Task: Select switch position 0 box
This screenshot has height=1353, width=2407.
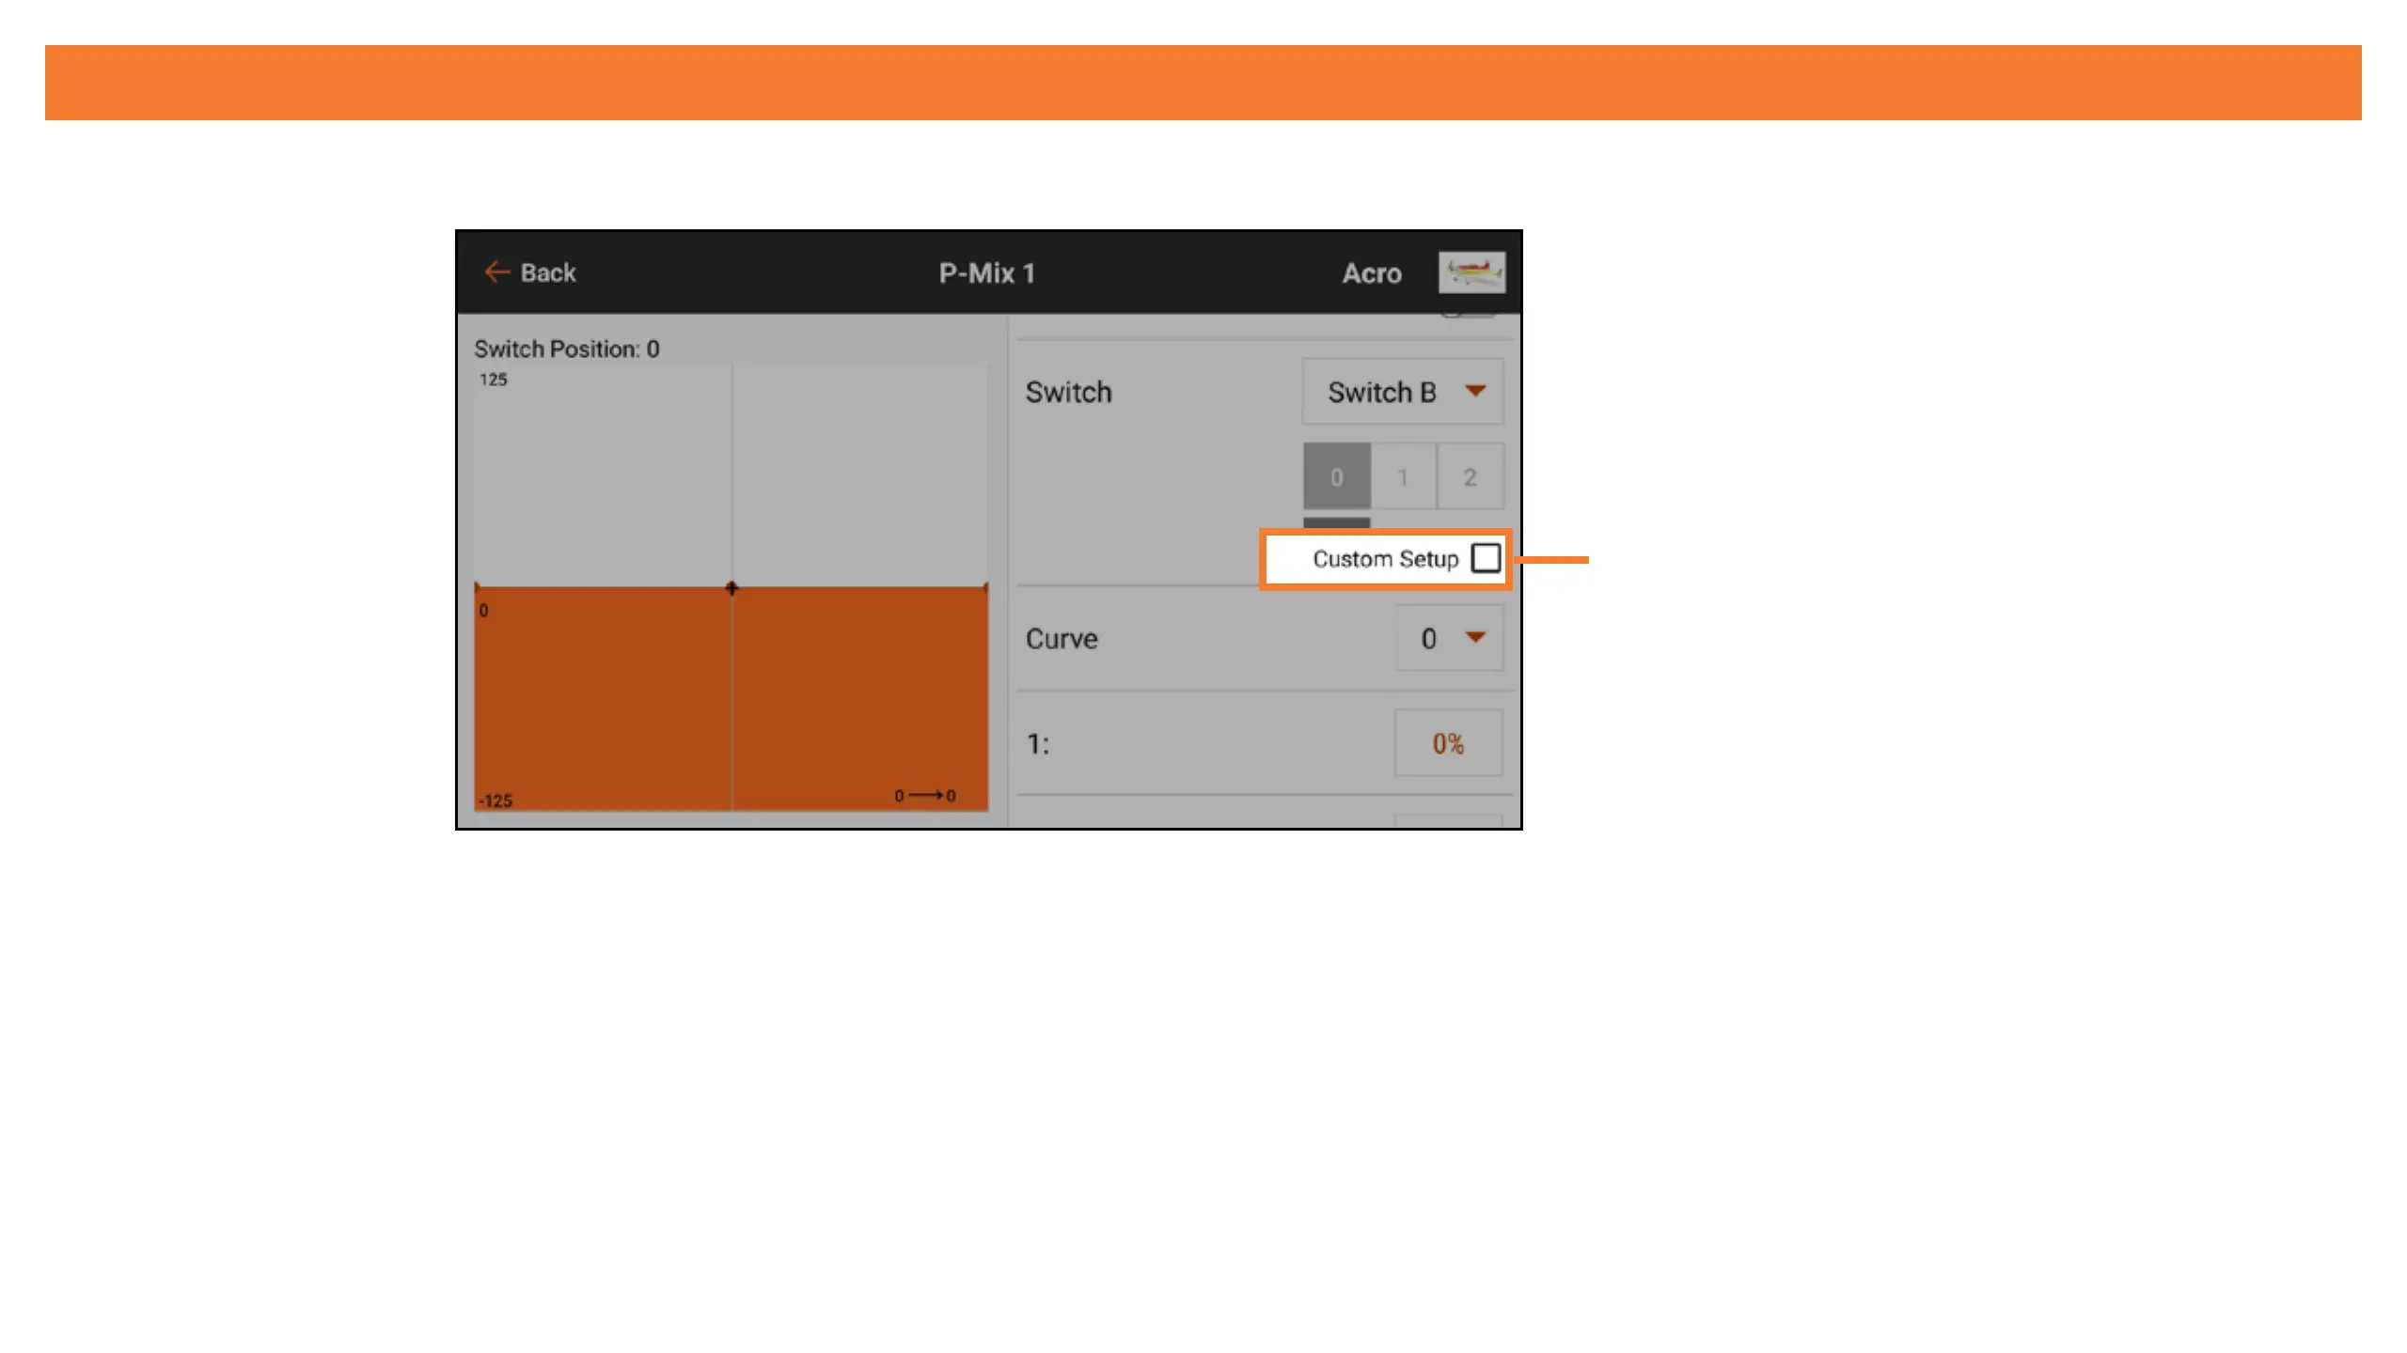Action: coord(1336,477)
